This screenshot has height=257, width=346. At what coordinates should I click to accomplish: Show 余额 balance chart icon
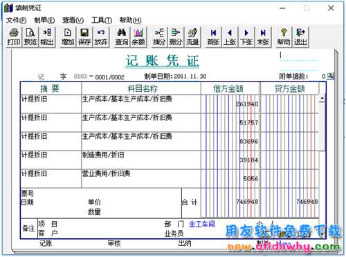point(138,37)
